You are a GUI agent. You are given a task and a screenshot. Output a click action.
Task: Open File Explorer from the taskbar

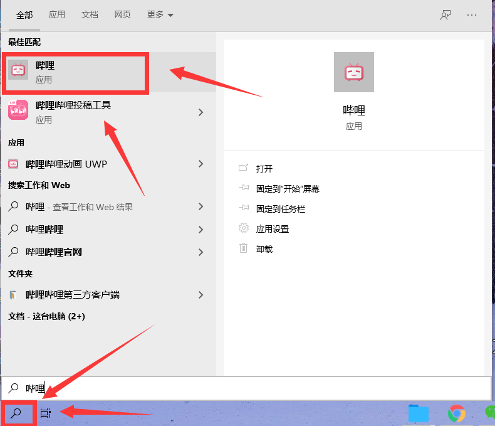coord(419,413)
